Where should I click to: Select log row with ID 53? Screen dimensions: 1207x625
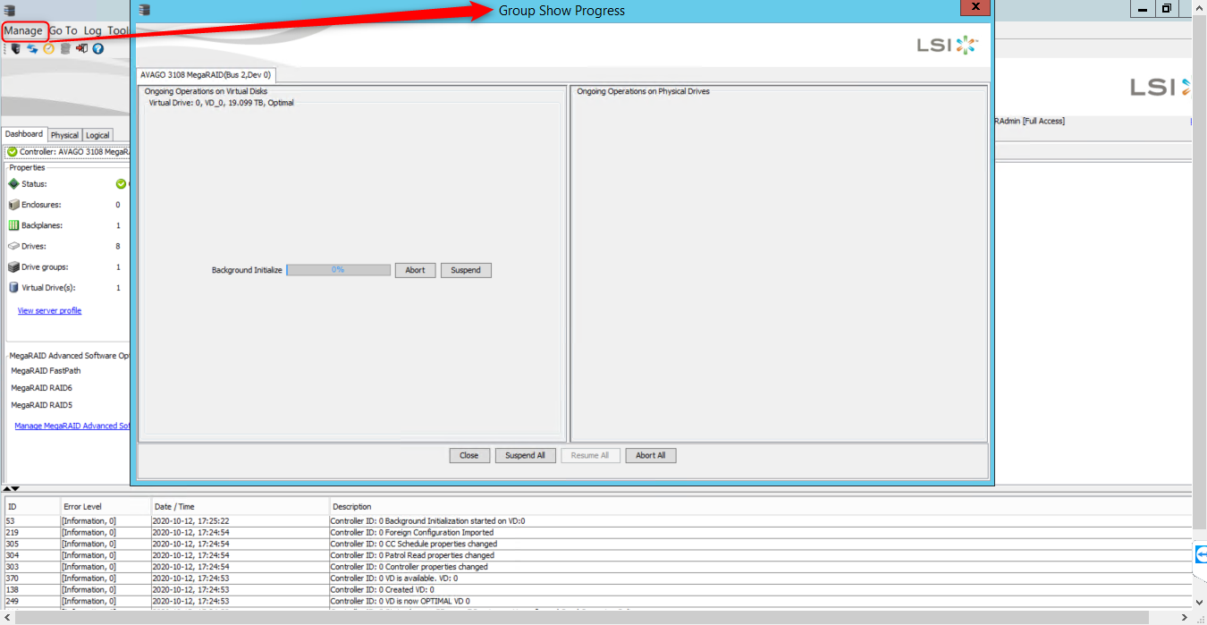click(598, 521)
